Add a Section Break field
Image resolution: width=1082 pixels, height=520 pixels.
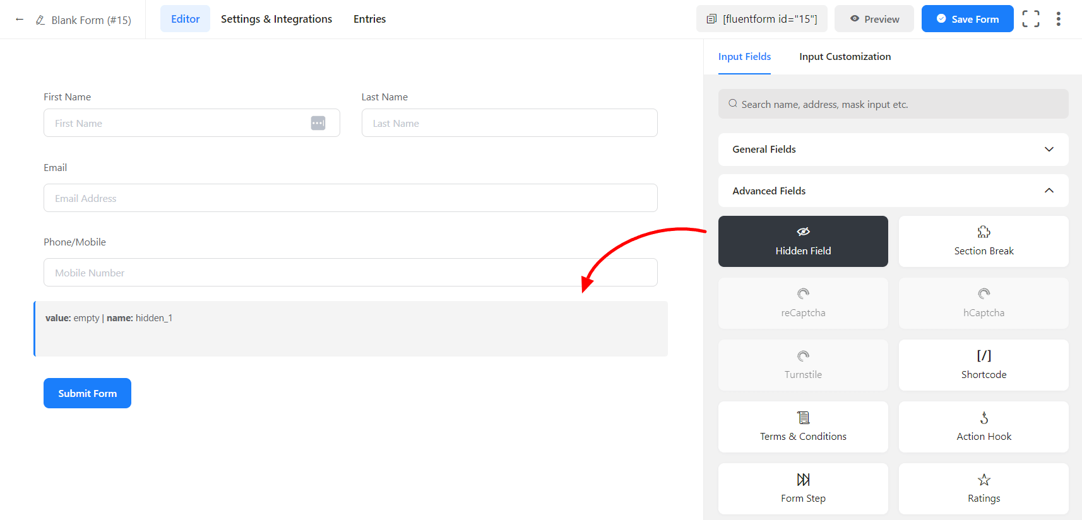983,241
